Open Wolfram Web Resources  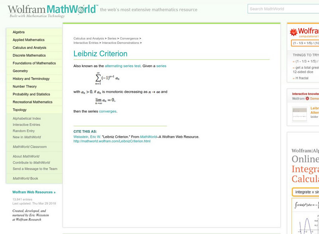coord(34,192)
